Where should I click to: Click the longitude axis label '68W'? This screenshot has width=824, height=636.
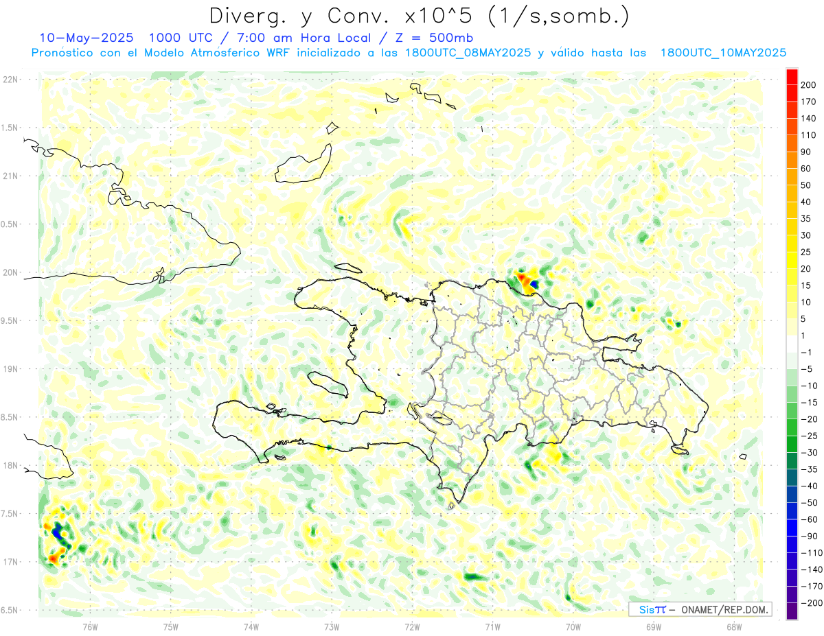[x=734, y=627]
